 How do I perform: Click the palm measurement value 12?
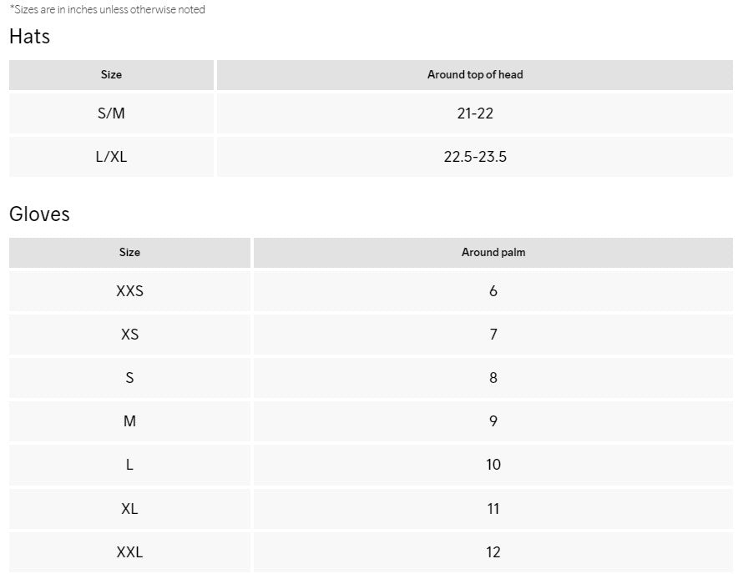[x=493, y=551]
